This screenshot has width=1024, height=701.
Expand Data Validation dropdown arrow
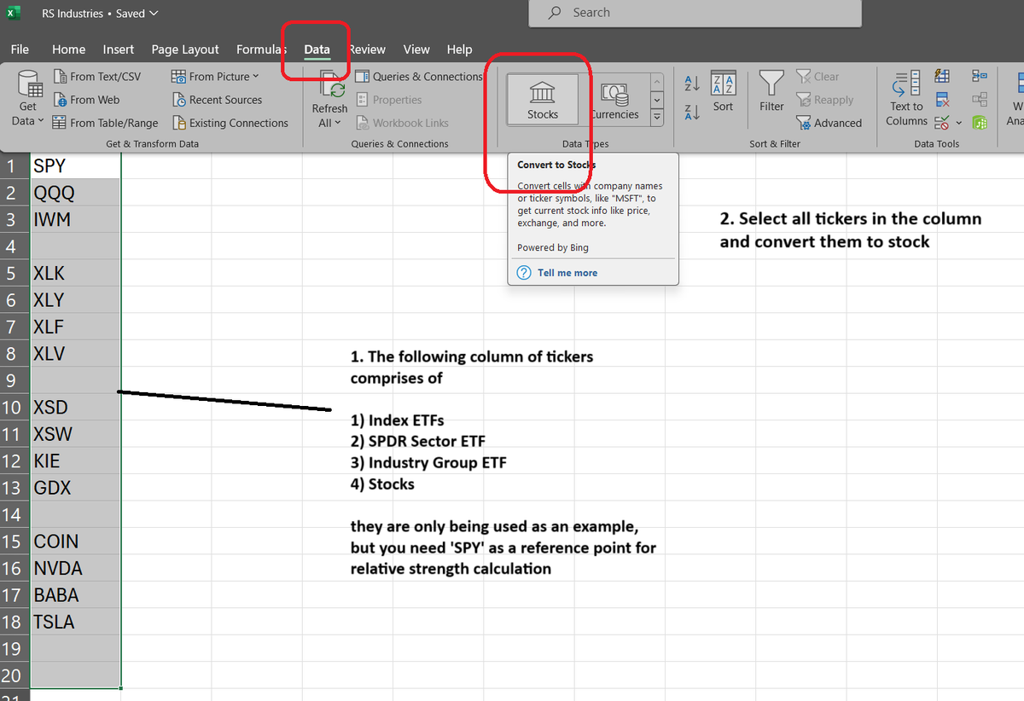coord(958,123)
